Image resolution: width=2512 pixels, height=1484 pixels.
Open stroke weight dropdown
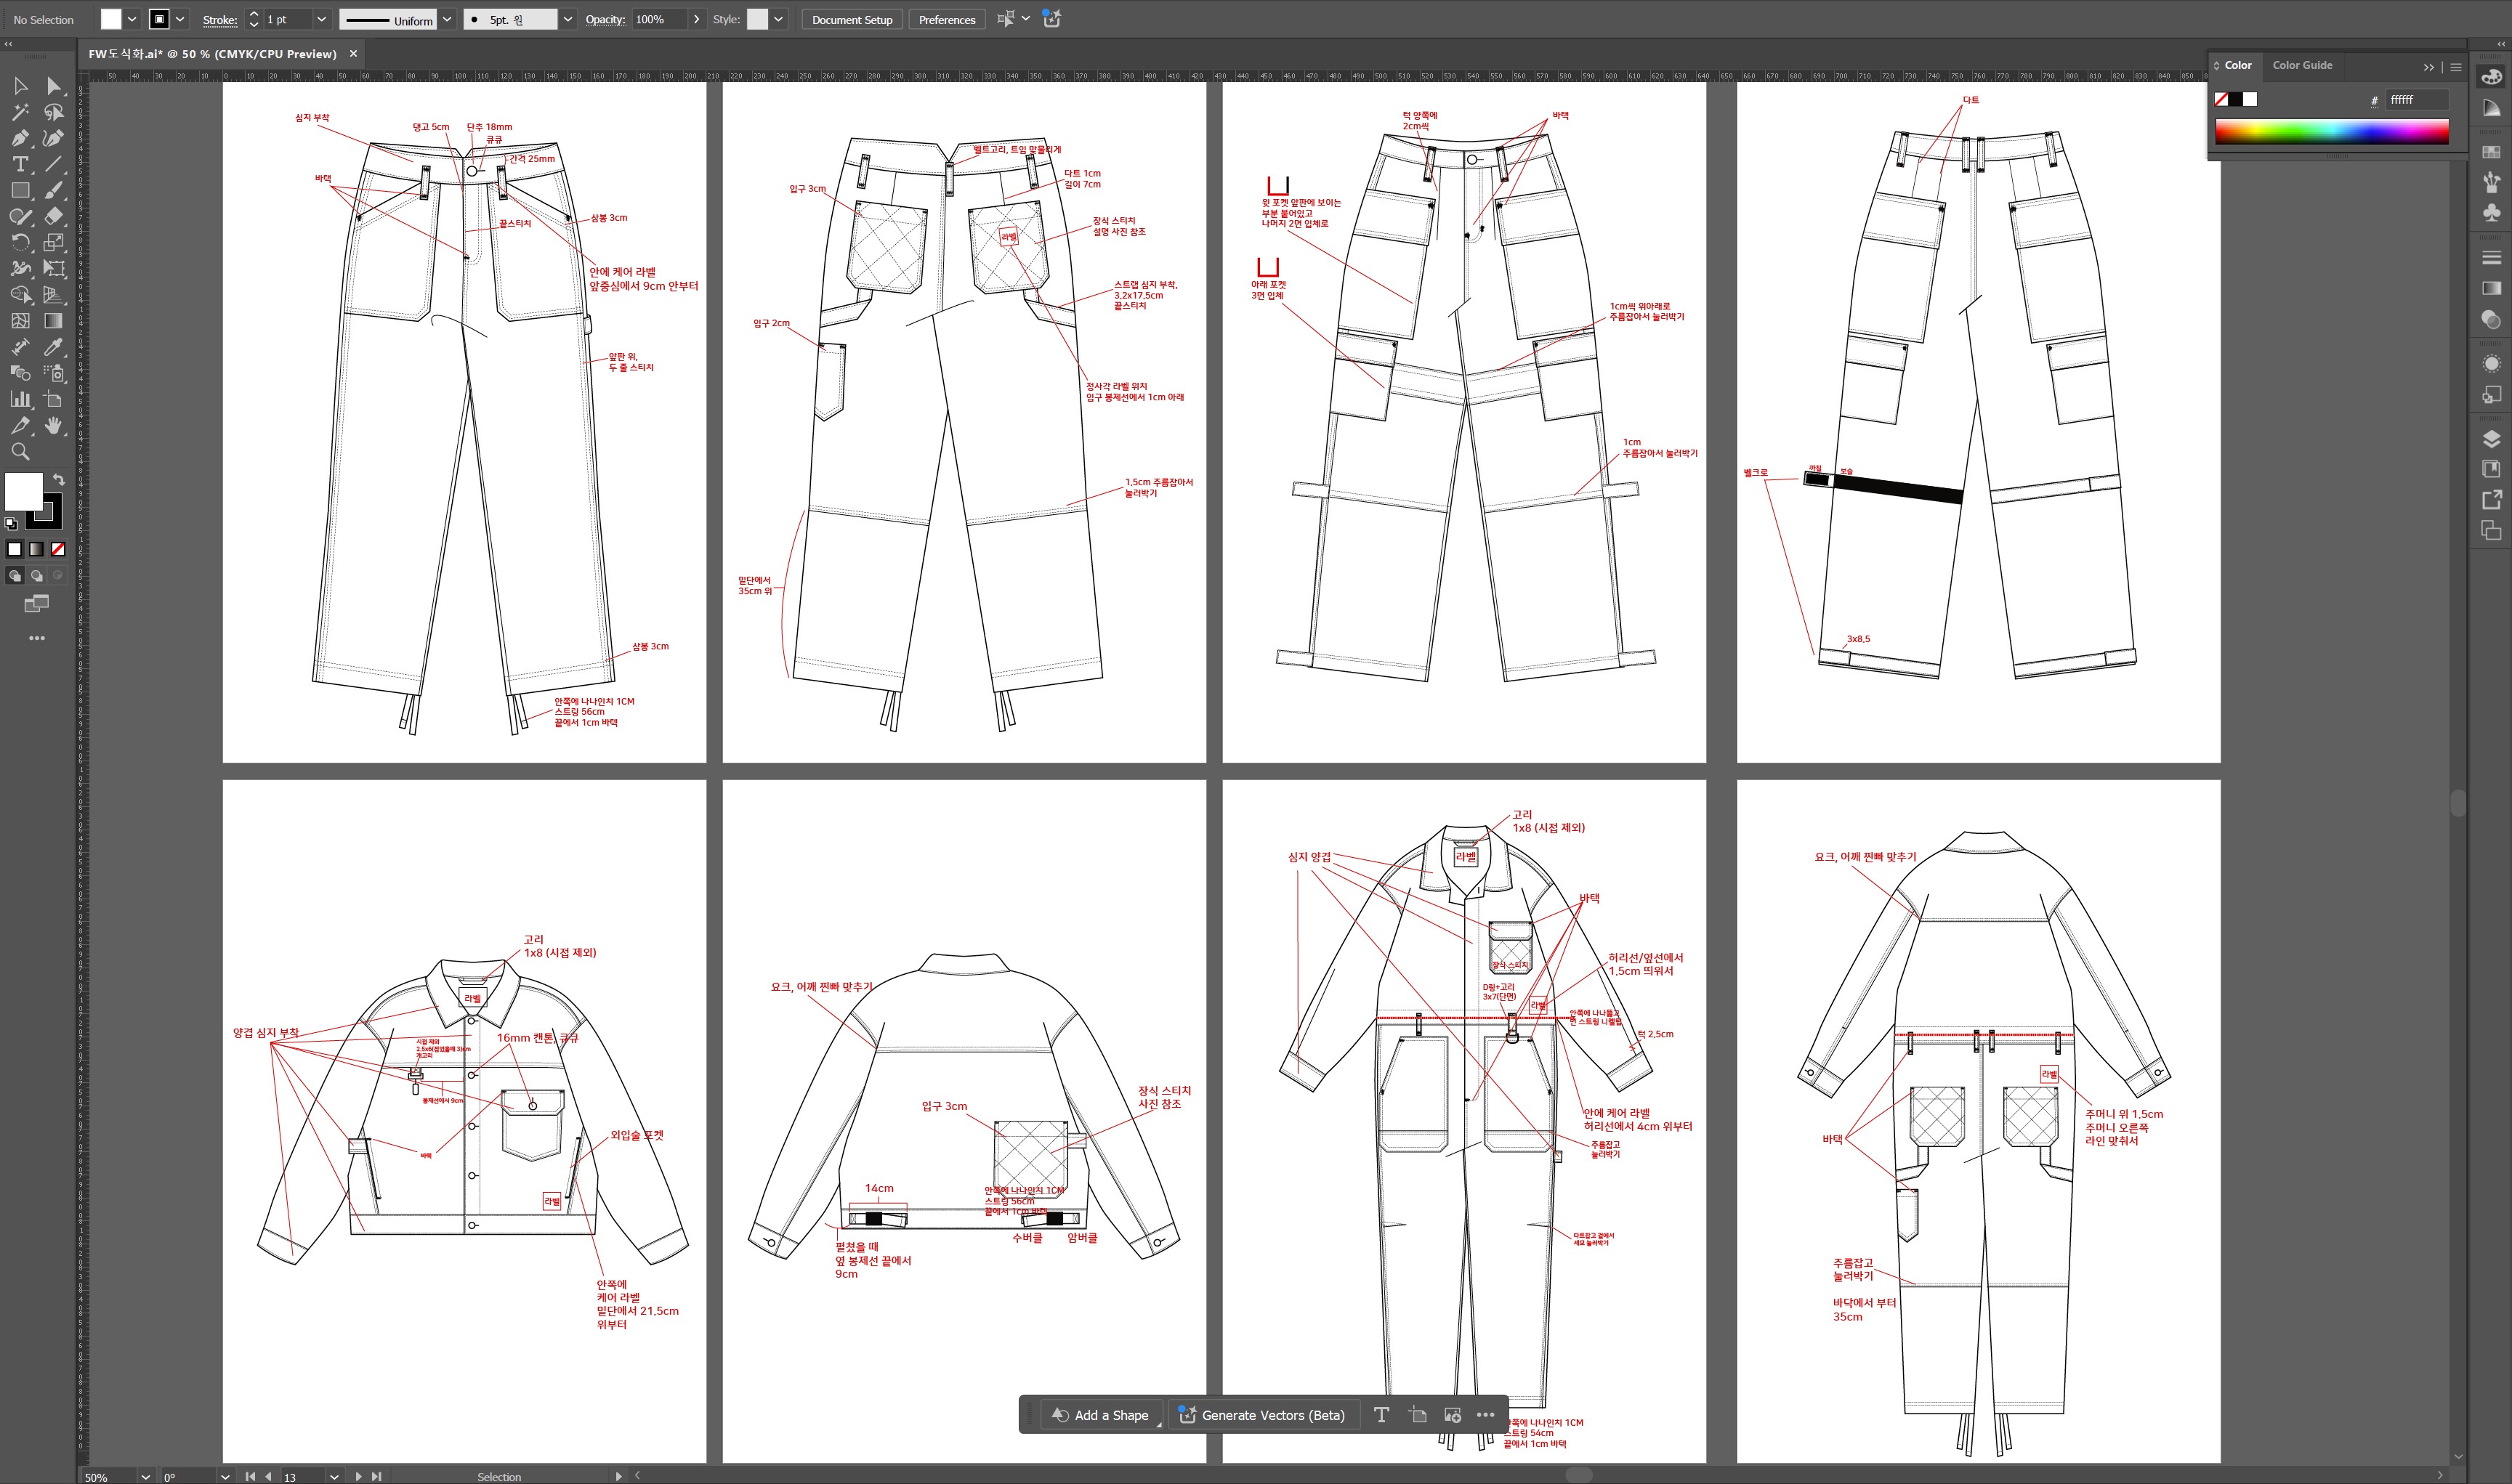321,19
